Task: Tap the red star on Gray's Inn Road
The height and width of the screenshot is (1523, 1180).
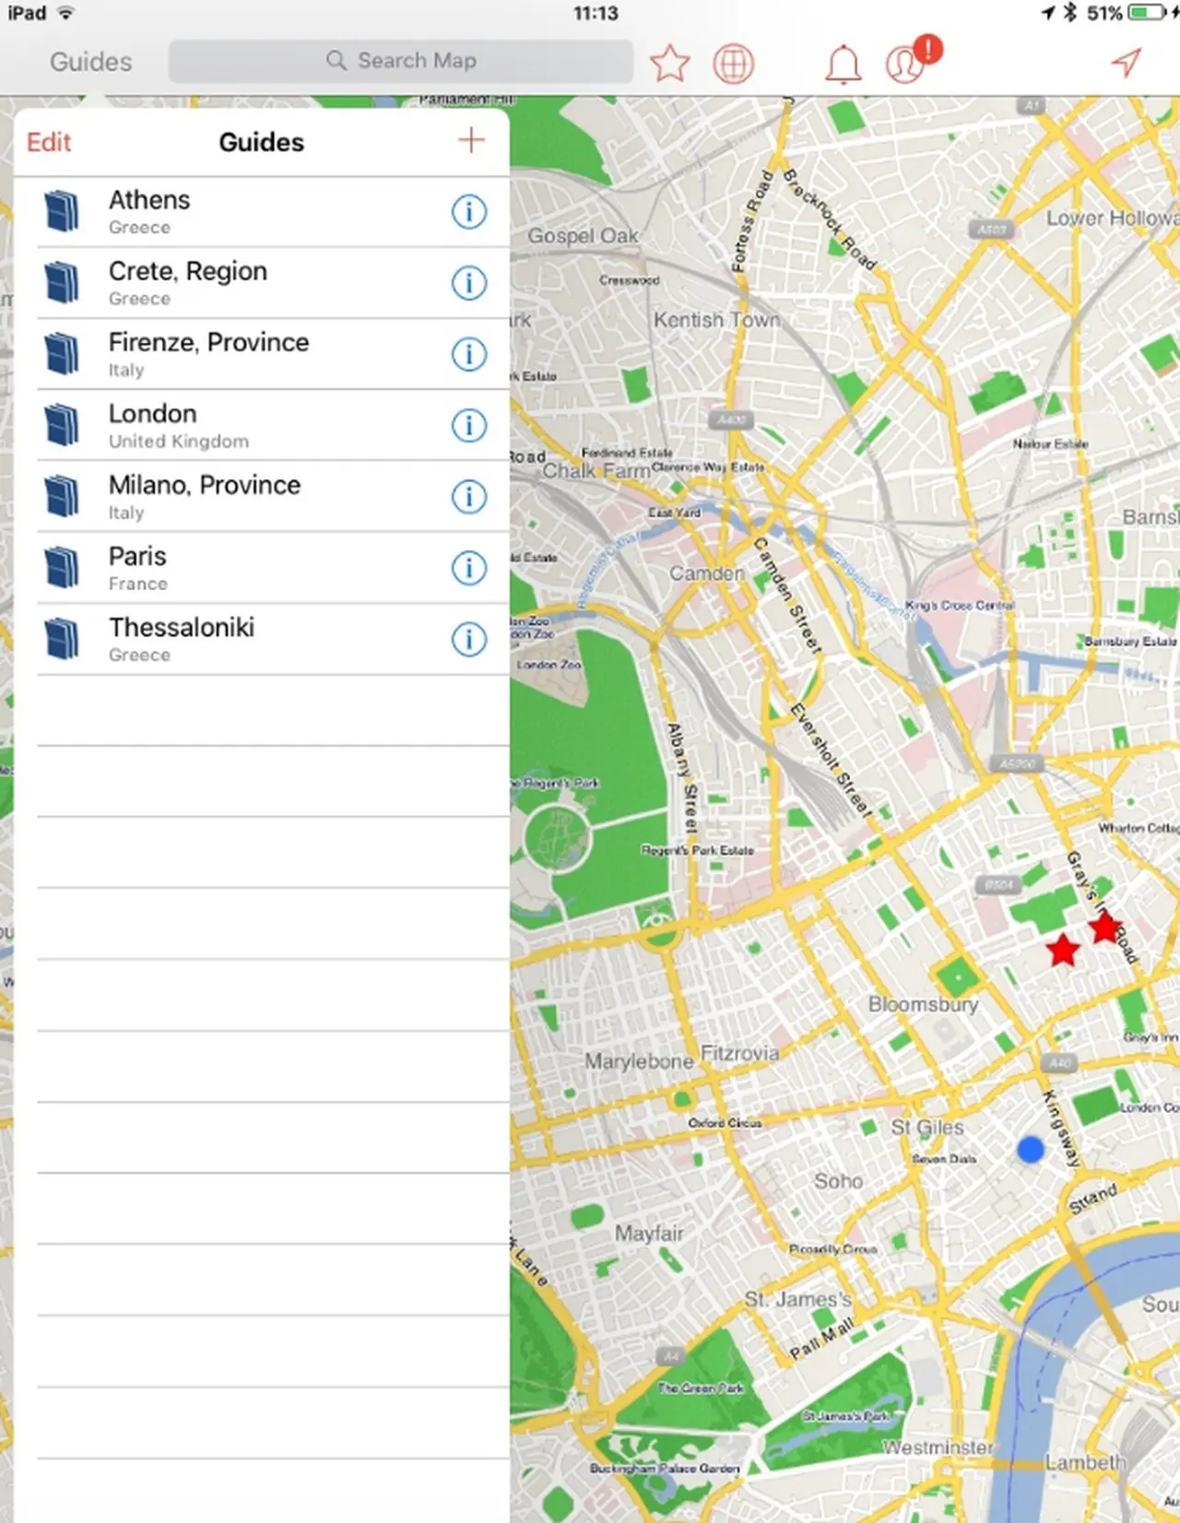Action: (x=1104, y=927)
